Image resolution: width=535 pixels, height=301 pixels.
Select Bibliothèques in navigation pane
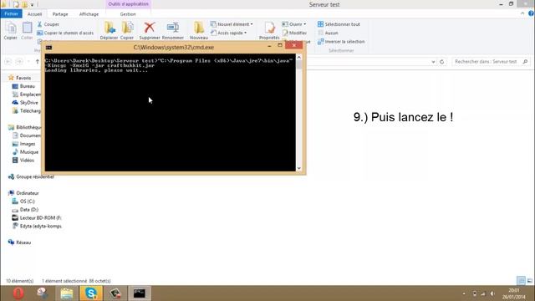(x=24, y=127)
